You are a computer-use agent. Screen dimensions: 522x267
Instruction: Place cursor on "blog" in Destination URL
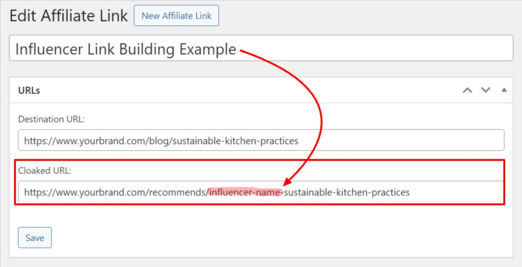(x=160, y=140)
